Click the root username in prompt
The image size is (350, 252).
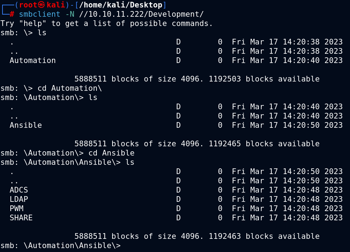(28, 5)
